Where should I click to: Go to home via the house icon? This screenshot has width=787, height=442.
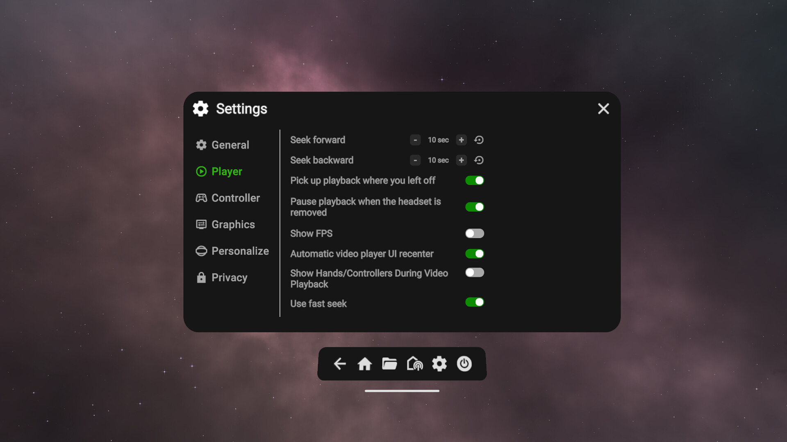pyautogui.click(x=364, y=364)
